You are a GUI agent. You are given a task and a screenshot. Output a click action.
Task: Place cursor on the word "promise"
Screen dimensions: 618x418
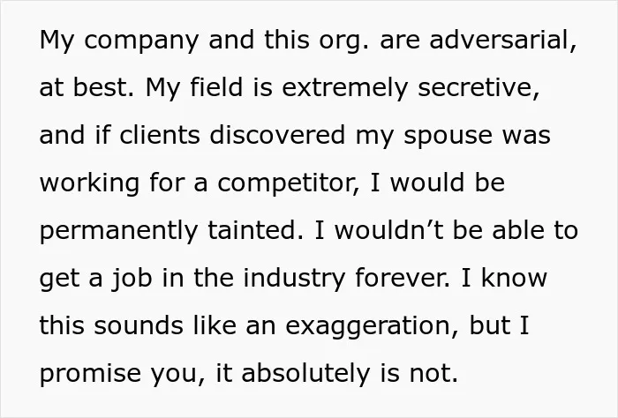(x=90, y=375)
